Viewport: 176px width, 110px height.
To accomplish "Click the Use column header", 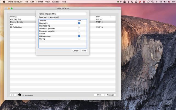I will click(82, 21).
